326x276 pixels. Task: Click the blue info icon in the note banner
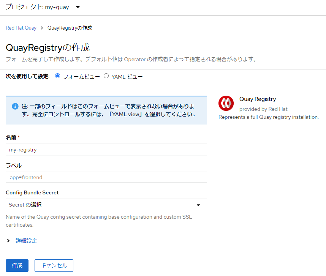[15, 106]
